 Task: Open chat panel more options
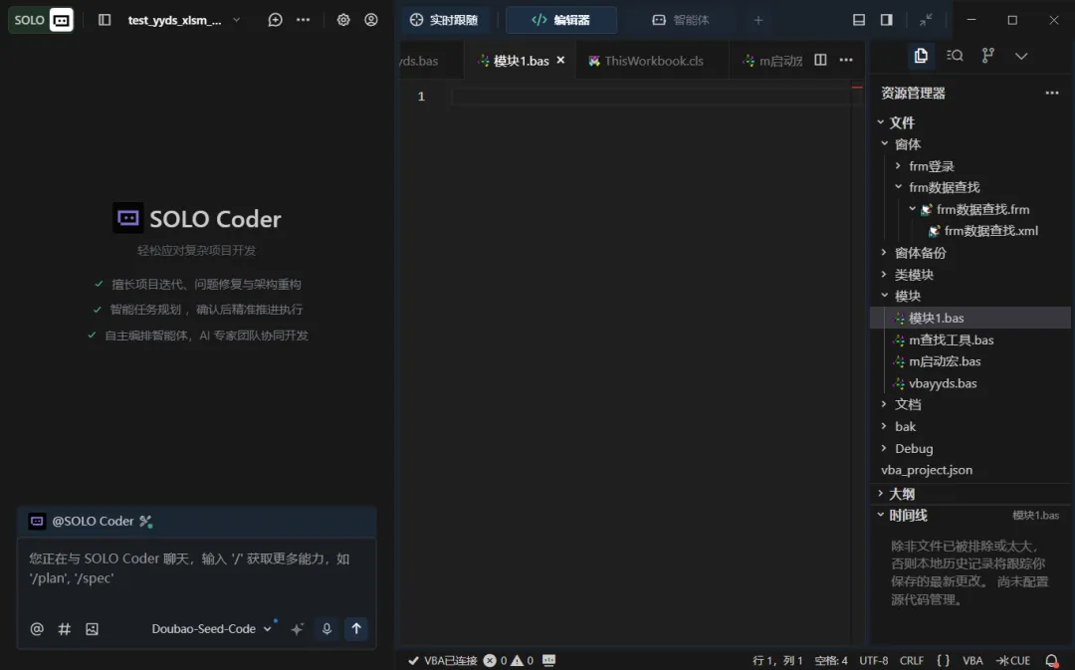tap(303, 20)
